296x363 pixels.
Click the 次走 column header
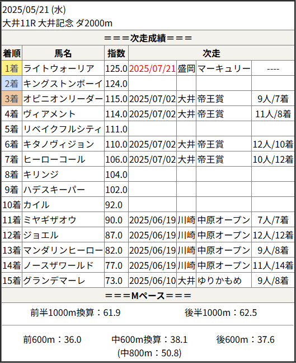(x=212, y=53)
